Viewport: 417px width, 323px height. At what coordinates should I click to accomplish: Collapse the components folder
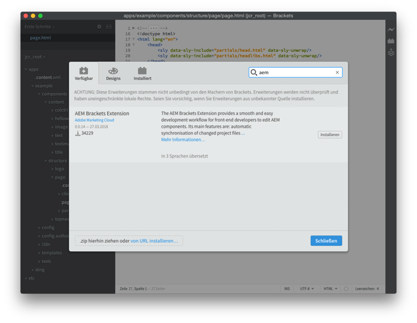pyautogui.click(x=39, y=94)
